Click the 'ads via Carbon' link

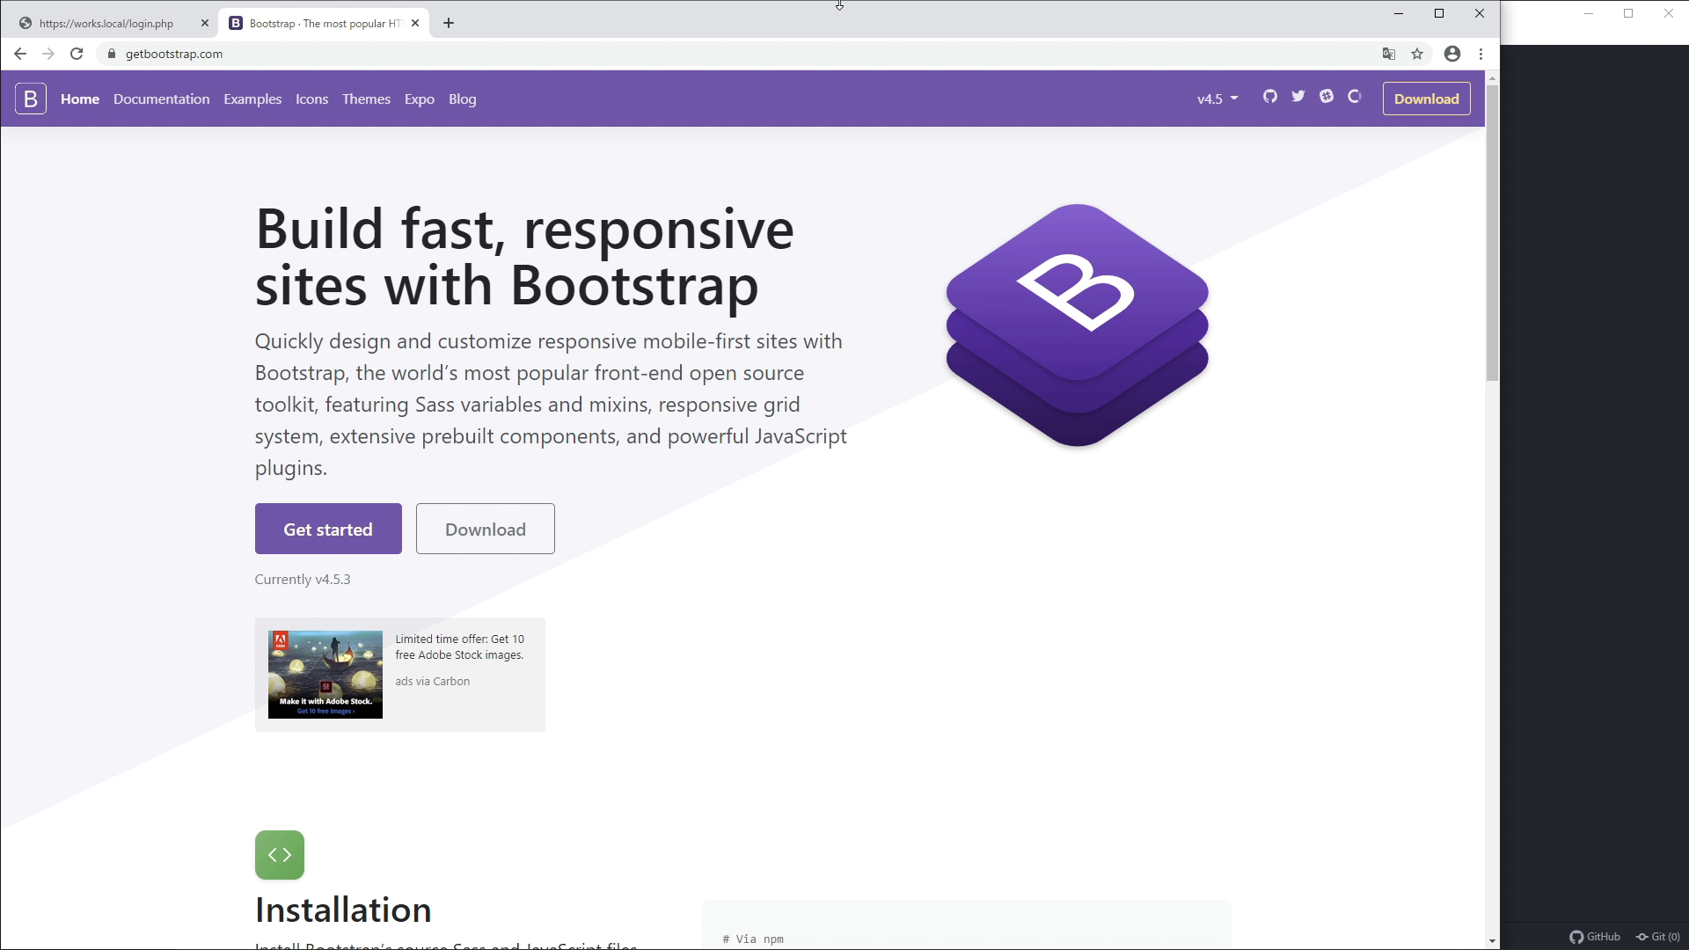[433, 681]
